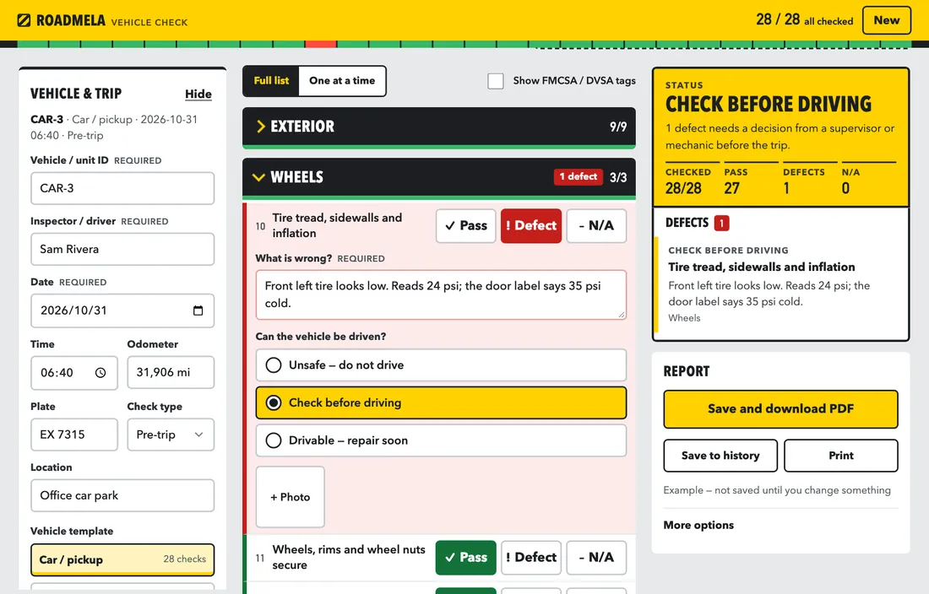The width and height of the screenshot is (929, 594).
Task: Select Check before driving option
Action: (x=441, y=403)
